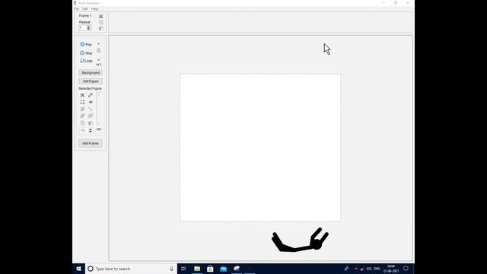The height and width of the screenshot is (274, 487).
Task: Open File Explorer from taskbar
Action: click(x=197, y=269)
